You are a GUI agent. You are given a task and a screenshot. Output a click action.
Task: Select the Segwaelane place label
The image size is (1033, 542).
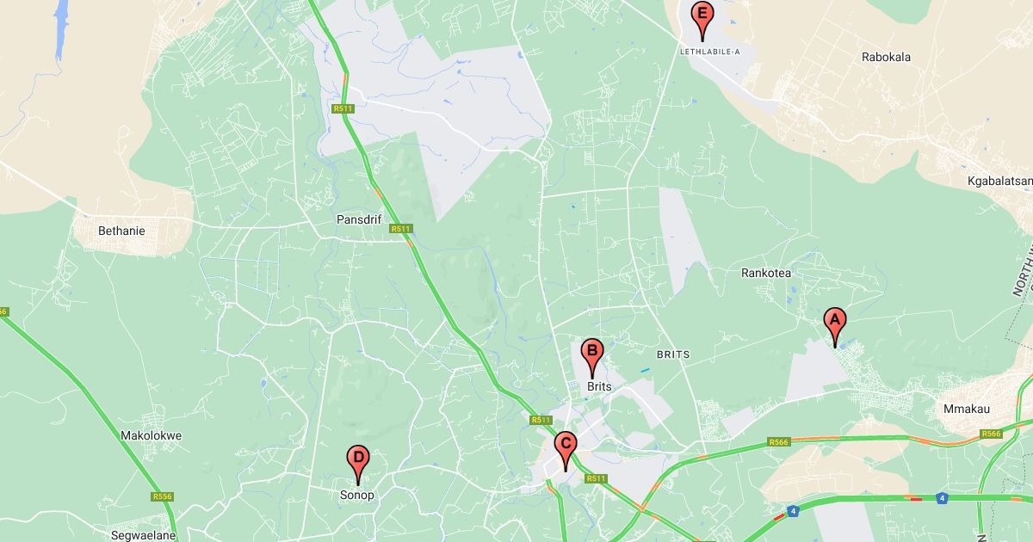tap(144, 535)
